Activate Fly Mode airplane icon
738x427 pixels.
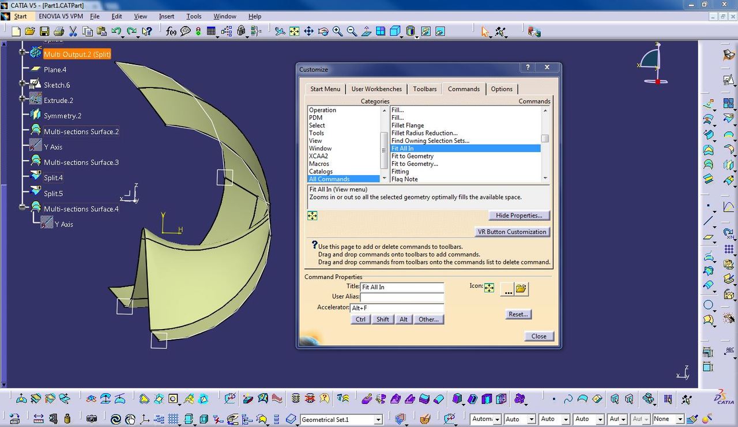tap(280, 31)
